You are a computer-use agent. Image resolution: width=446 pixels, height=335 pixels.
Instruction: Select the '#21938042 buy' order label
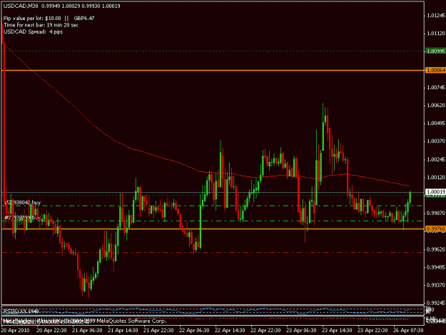pos(23,203)
